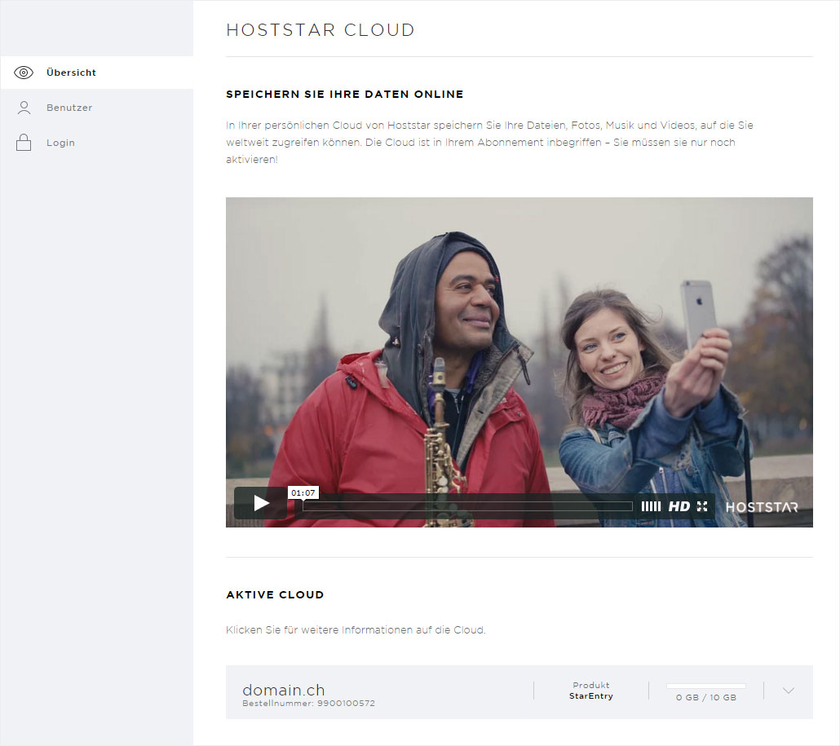This screenshot has height=746, width=840.
Task: Adjust the video volume bars
Action: point(651,506)
